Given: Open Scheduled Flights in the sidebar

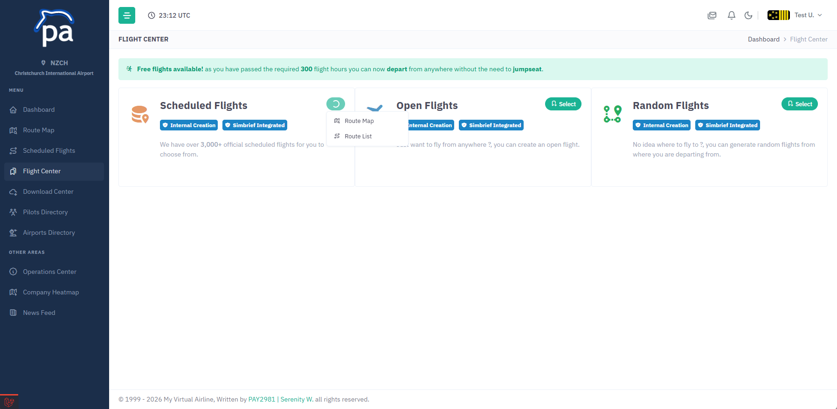Looking at the screenshot, I should pos(54,150).
